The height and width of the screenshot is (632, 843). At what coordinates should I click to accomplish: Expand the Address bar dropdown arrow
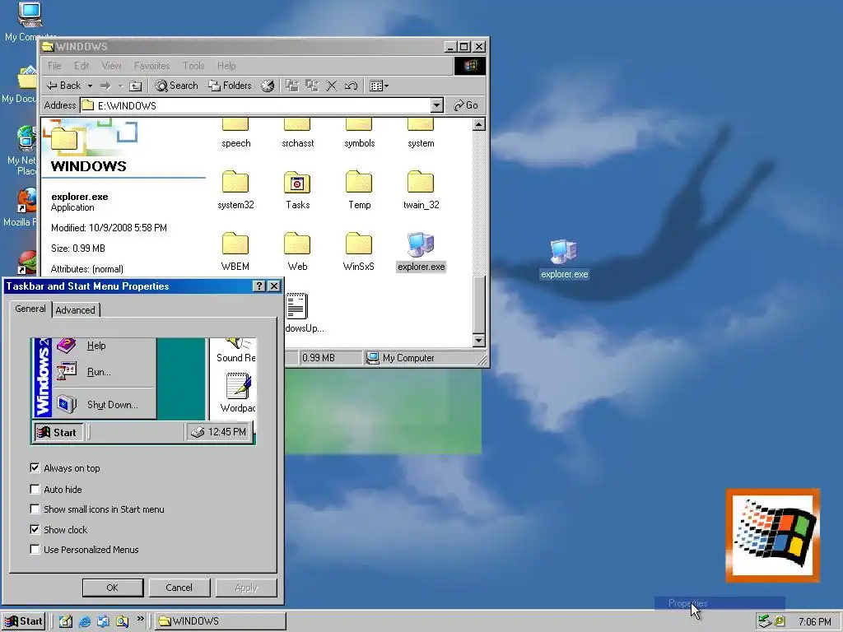coord(437,105)
